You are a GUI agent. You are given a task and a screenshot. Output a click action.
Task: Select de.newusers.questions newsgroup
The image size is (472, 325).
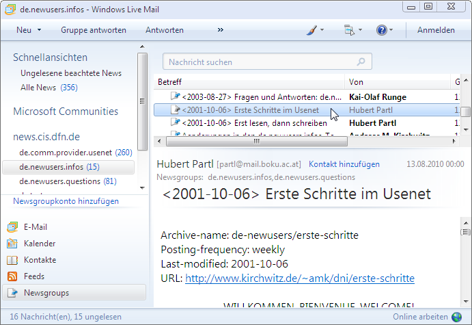point(61,181)
